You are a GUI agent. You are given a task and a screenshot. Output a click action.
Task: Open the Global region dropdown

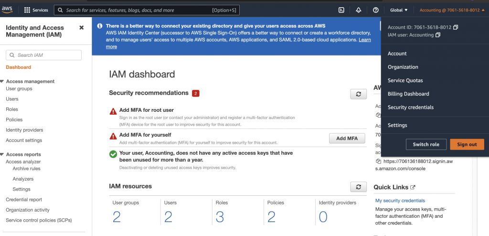click(399, 10)
